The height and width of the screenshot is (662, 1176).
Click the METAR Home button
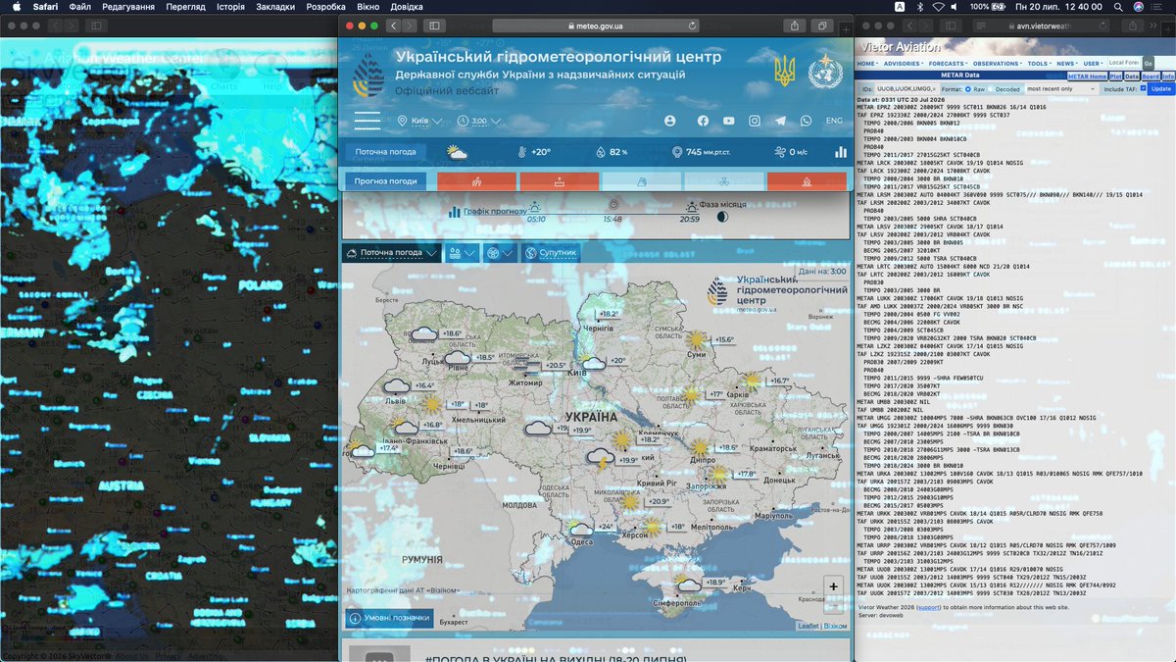(x=1086, y=76)
